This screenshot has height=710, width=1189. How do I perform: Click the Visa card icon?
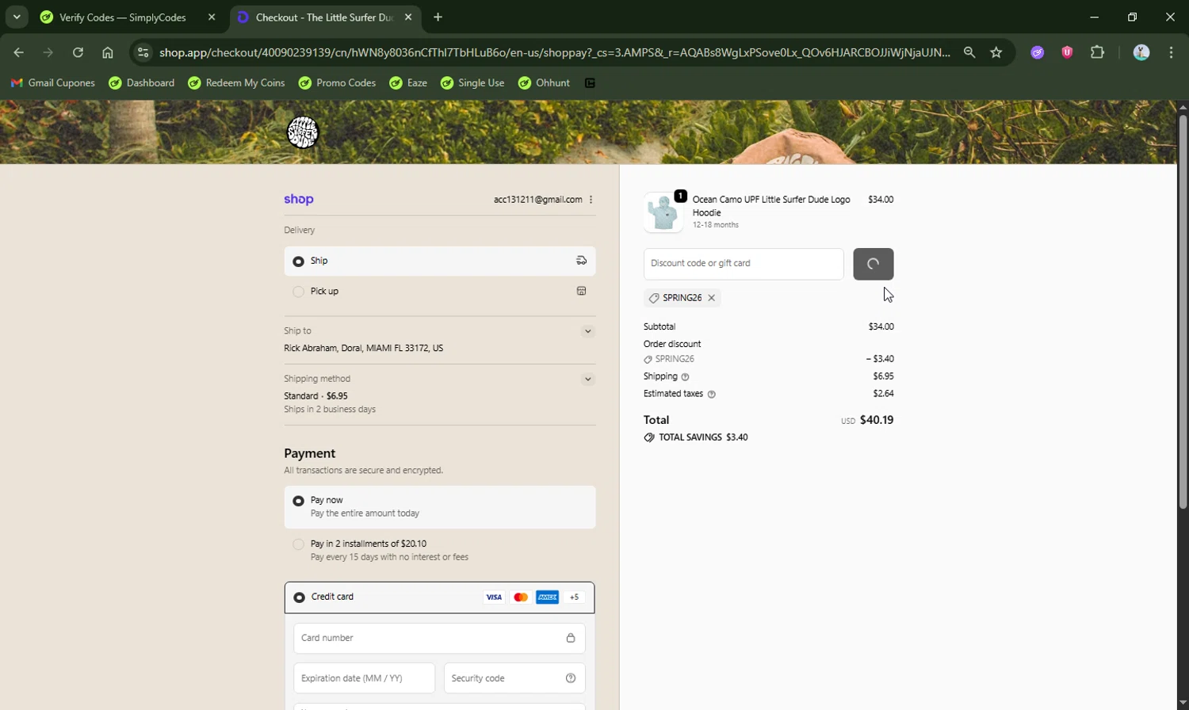pos(494,597)
